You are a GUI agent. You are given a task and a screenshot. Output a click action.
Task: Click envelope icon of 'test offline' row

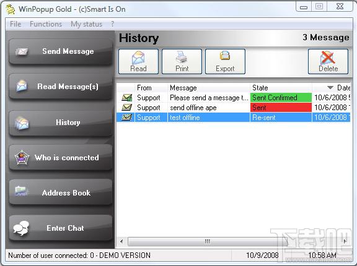coord(126,118)
